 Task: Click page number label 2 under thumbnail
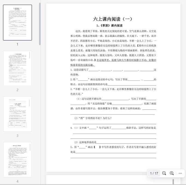click(17, 90)
